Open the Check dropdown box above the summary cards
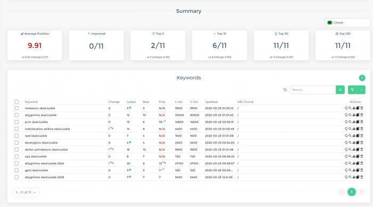This screenshot has height=207, width=373. click(x=347, y=22)
